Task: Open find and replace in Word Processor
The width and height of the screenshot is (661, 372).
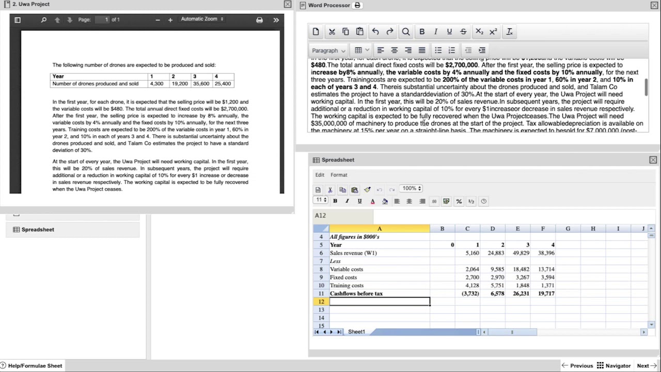Action: pyautogui.click(x=406, y=32)
